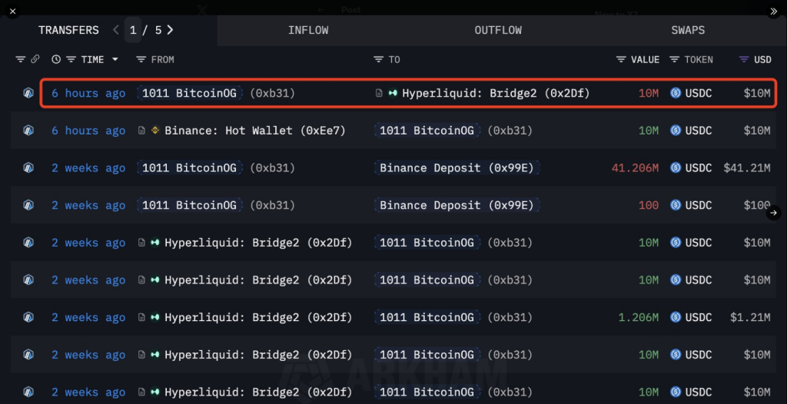The image size is (787, 404).
Task: Open the USD column filter
Action: (743, 59)
